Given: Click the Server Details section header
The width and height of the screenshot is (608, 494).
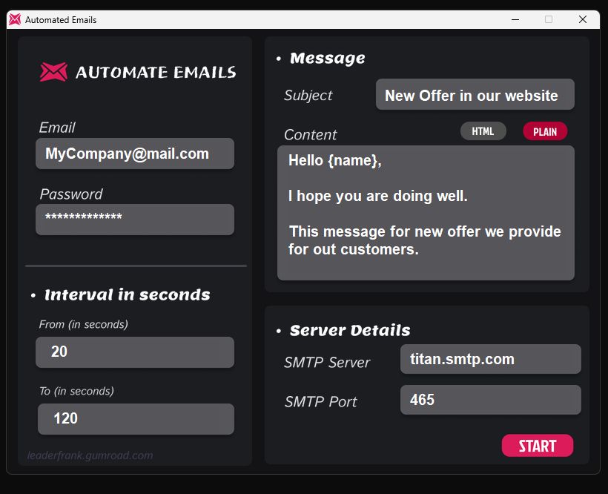Looking at the screenshot, I should pyautogui.click(x=349, y=330).
